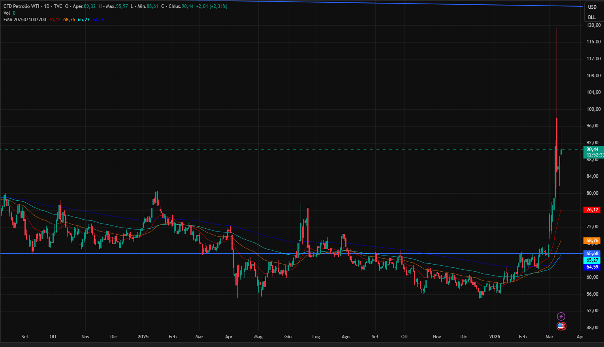
Task: Click the 96,00 price axis label
Action: coord(593,126)
